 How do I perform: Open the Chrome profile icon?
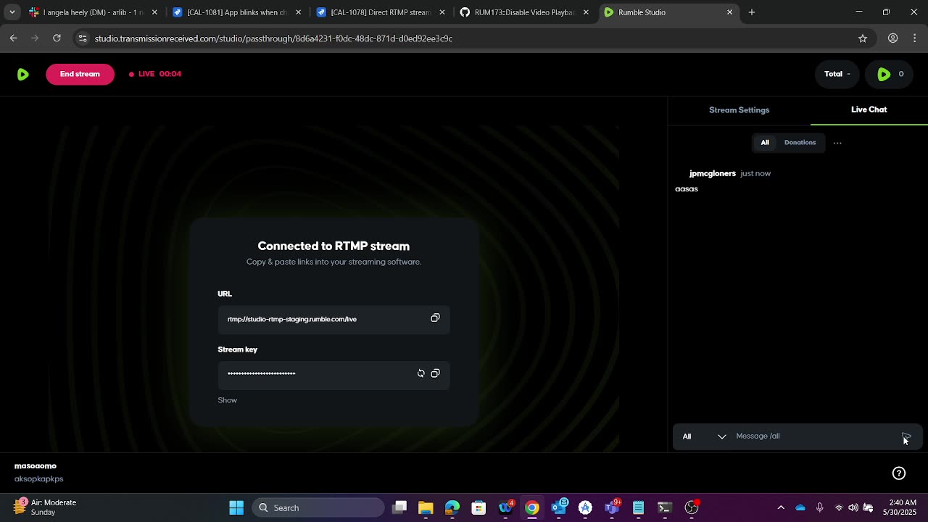coord(893,38)
